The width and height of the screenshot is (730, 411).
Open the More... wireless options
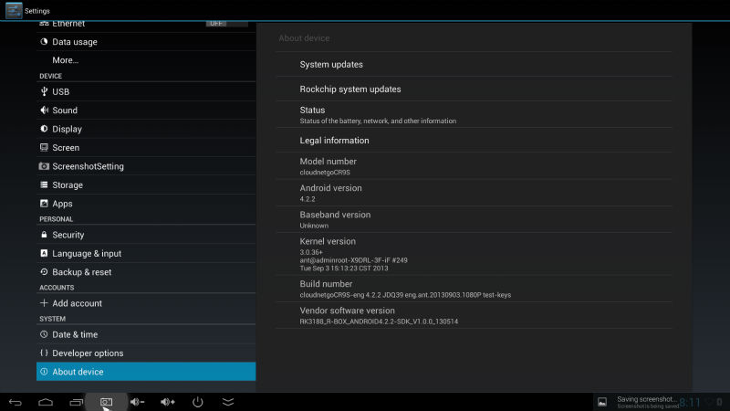pyautogui.click(x=146, y=60)
